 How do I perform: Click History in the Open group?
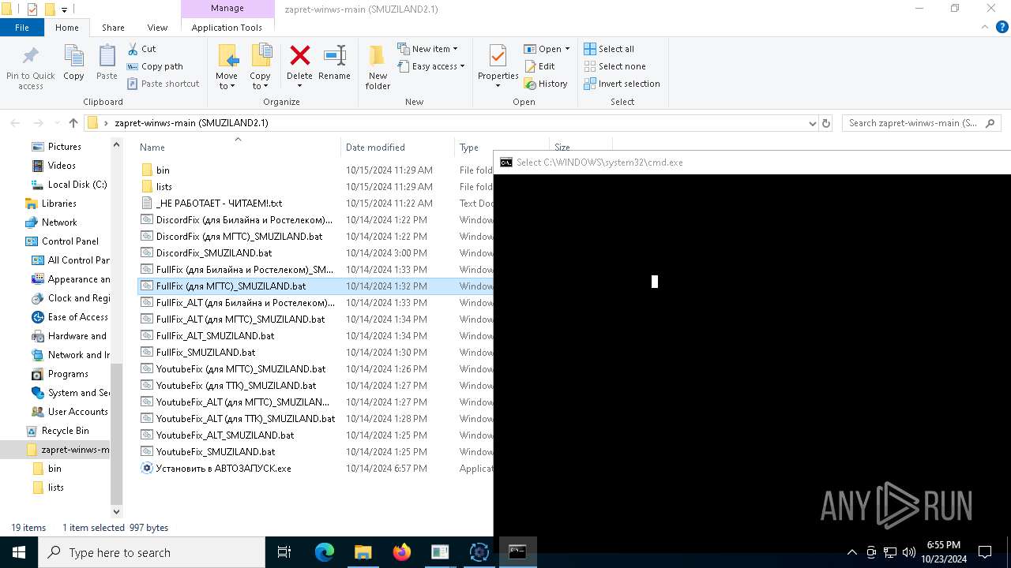[x=546, y=84]
